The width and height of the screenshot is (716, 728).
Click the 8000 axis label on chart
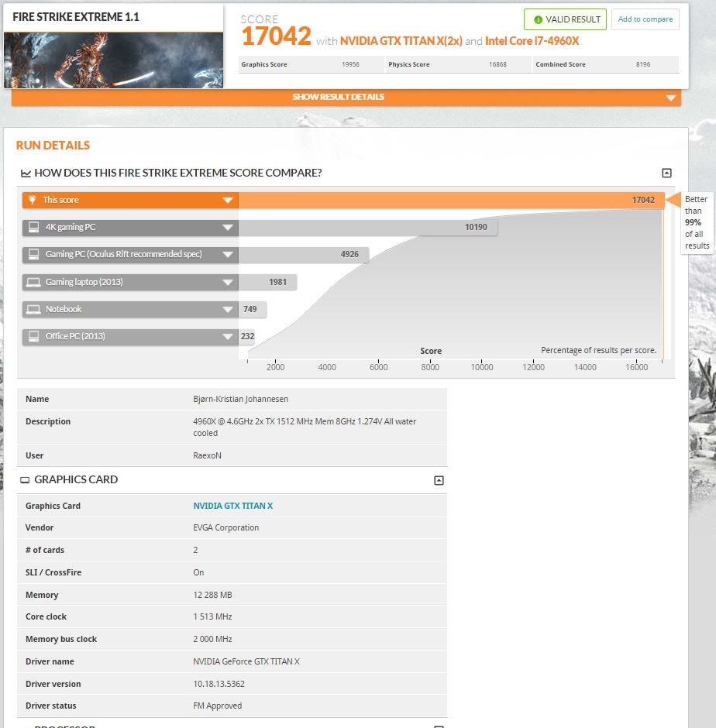coord(430,367)
